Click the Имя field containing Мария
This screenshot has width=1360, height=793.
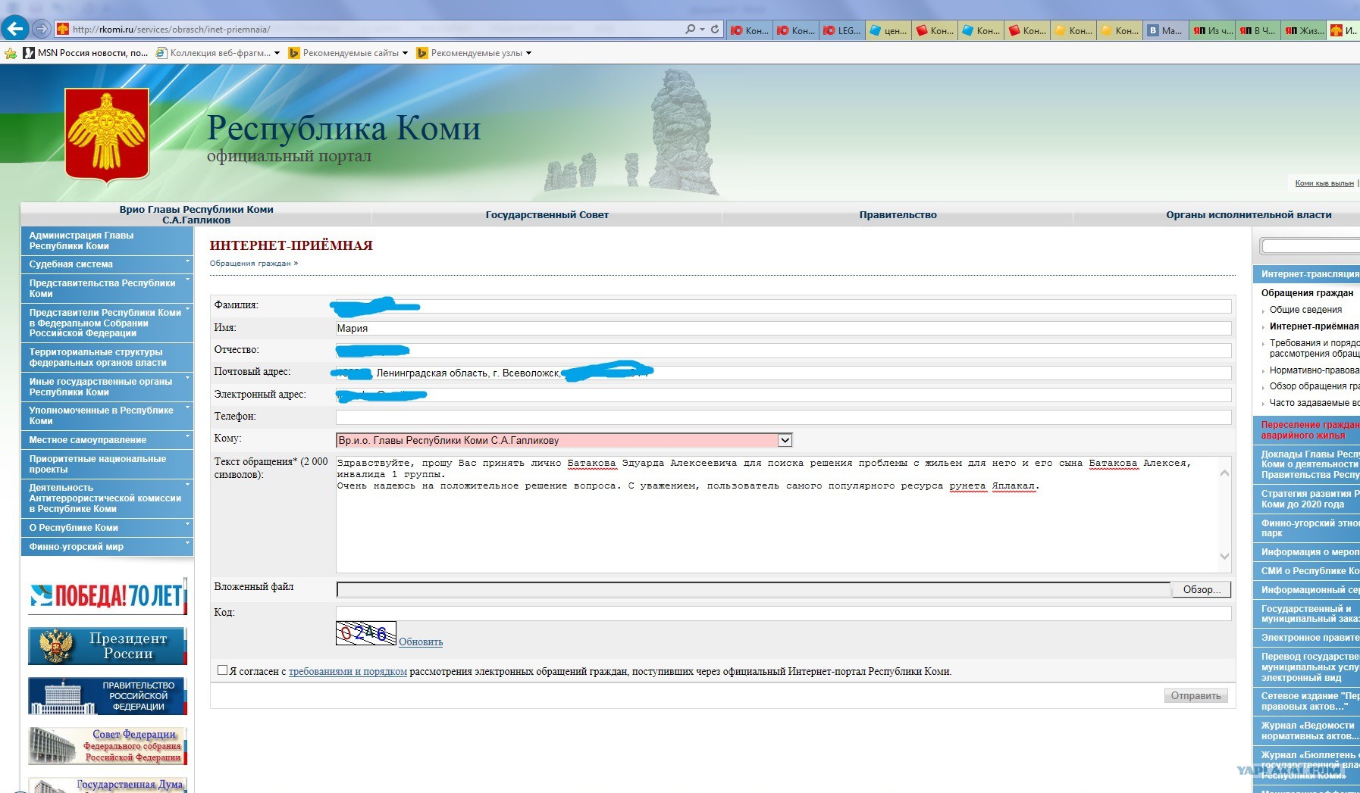[783, 329]
